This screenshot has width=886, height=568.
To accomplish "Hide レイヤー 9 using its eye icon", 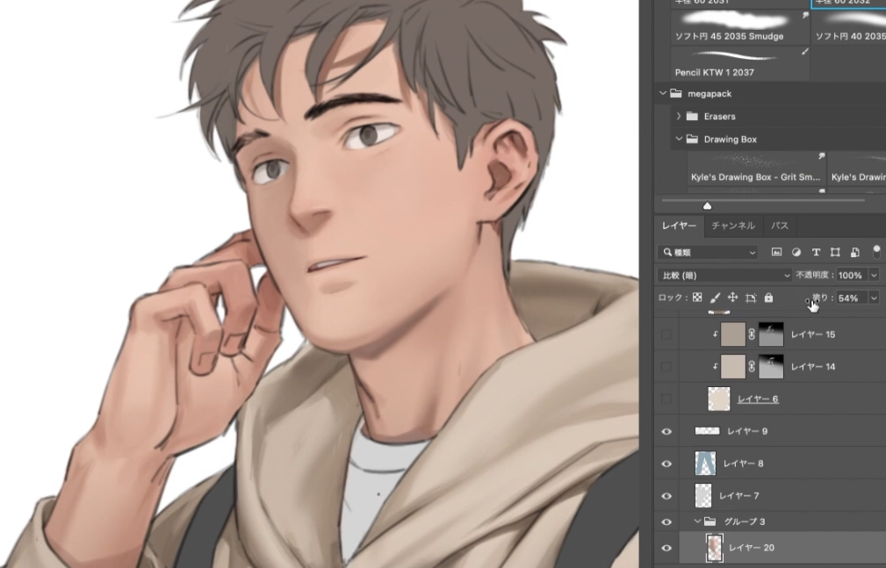I will [x=666, y=431].
